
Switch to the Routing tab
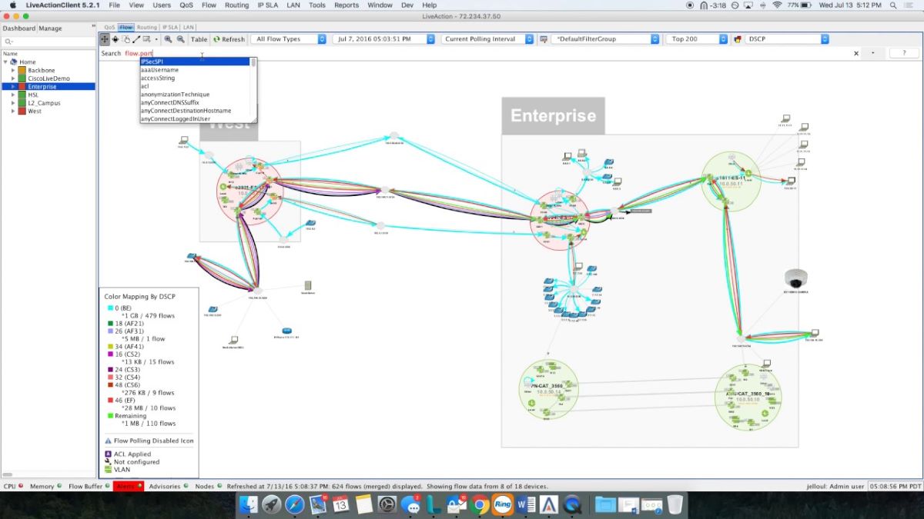(146, 25)
